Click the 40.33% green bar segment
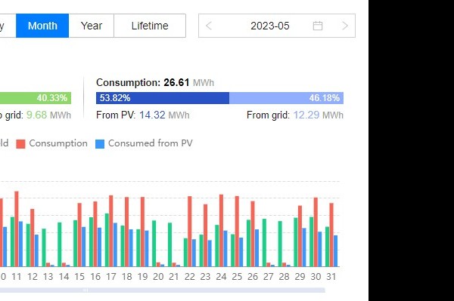 36,98
